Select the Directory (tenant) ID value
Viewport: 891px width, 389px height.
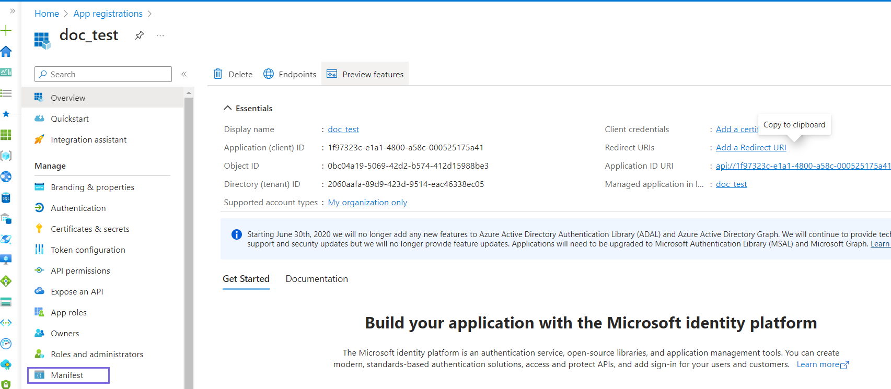pyautogui.click(x=406, y=184)
